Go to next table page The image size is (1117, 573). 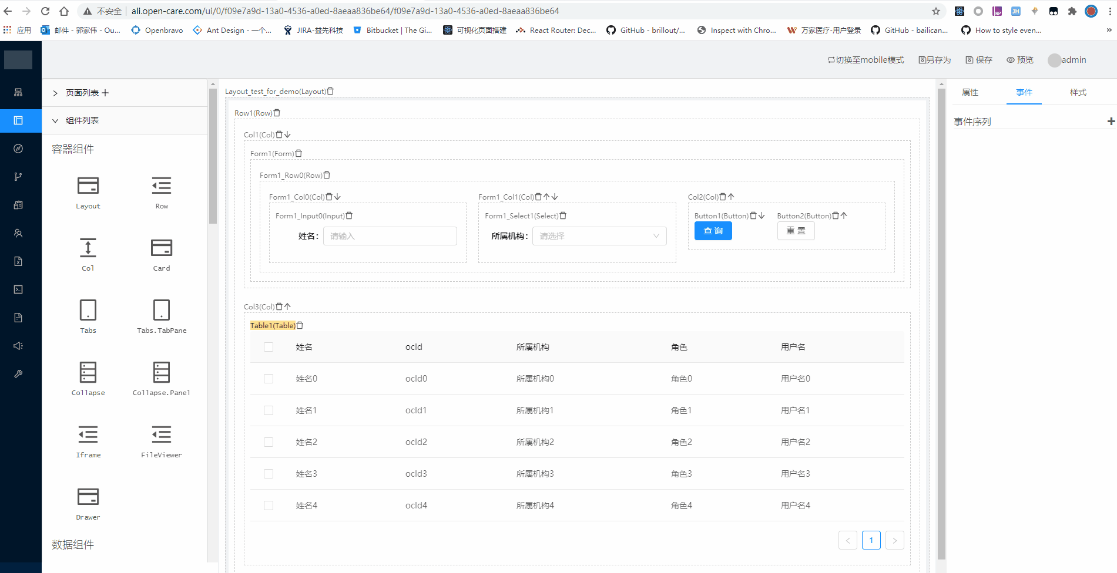(x=894, y=540)
